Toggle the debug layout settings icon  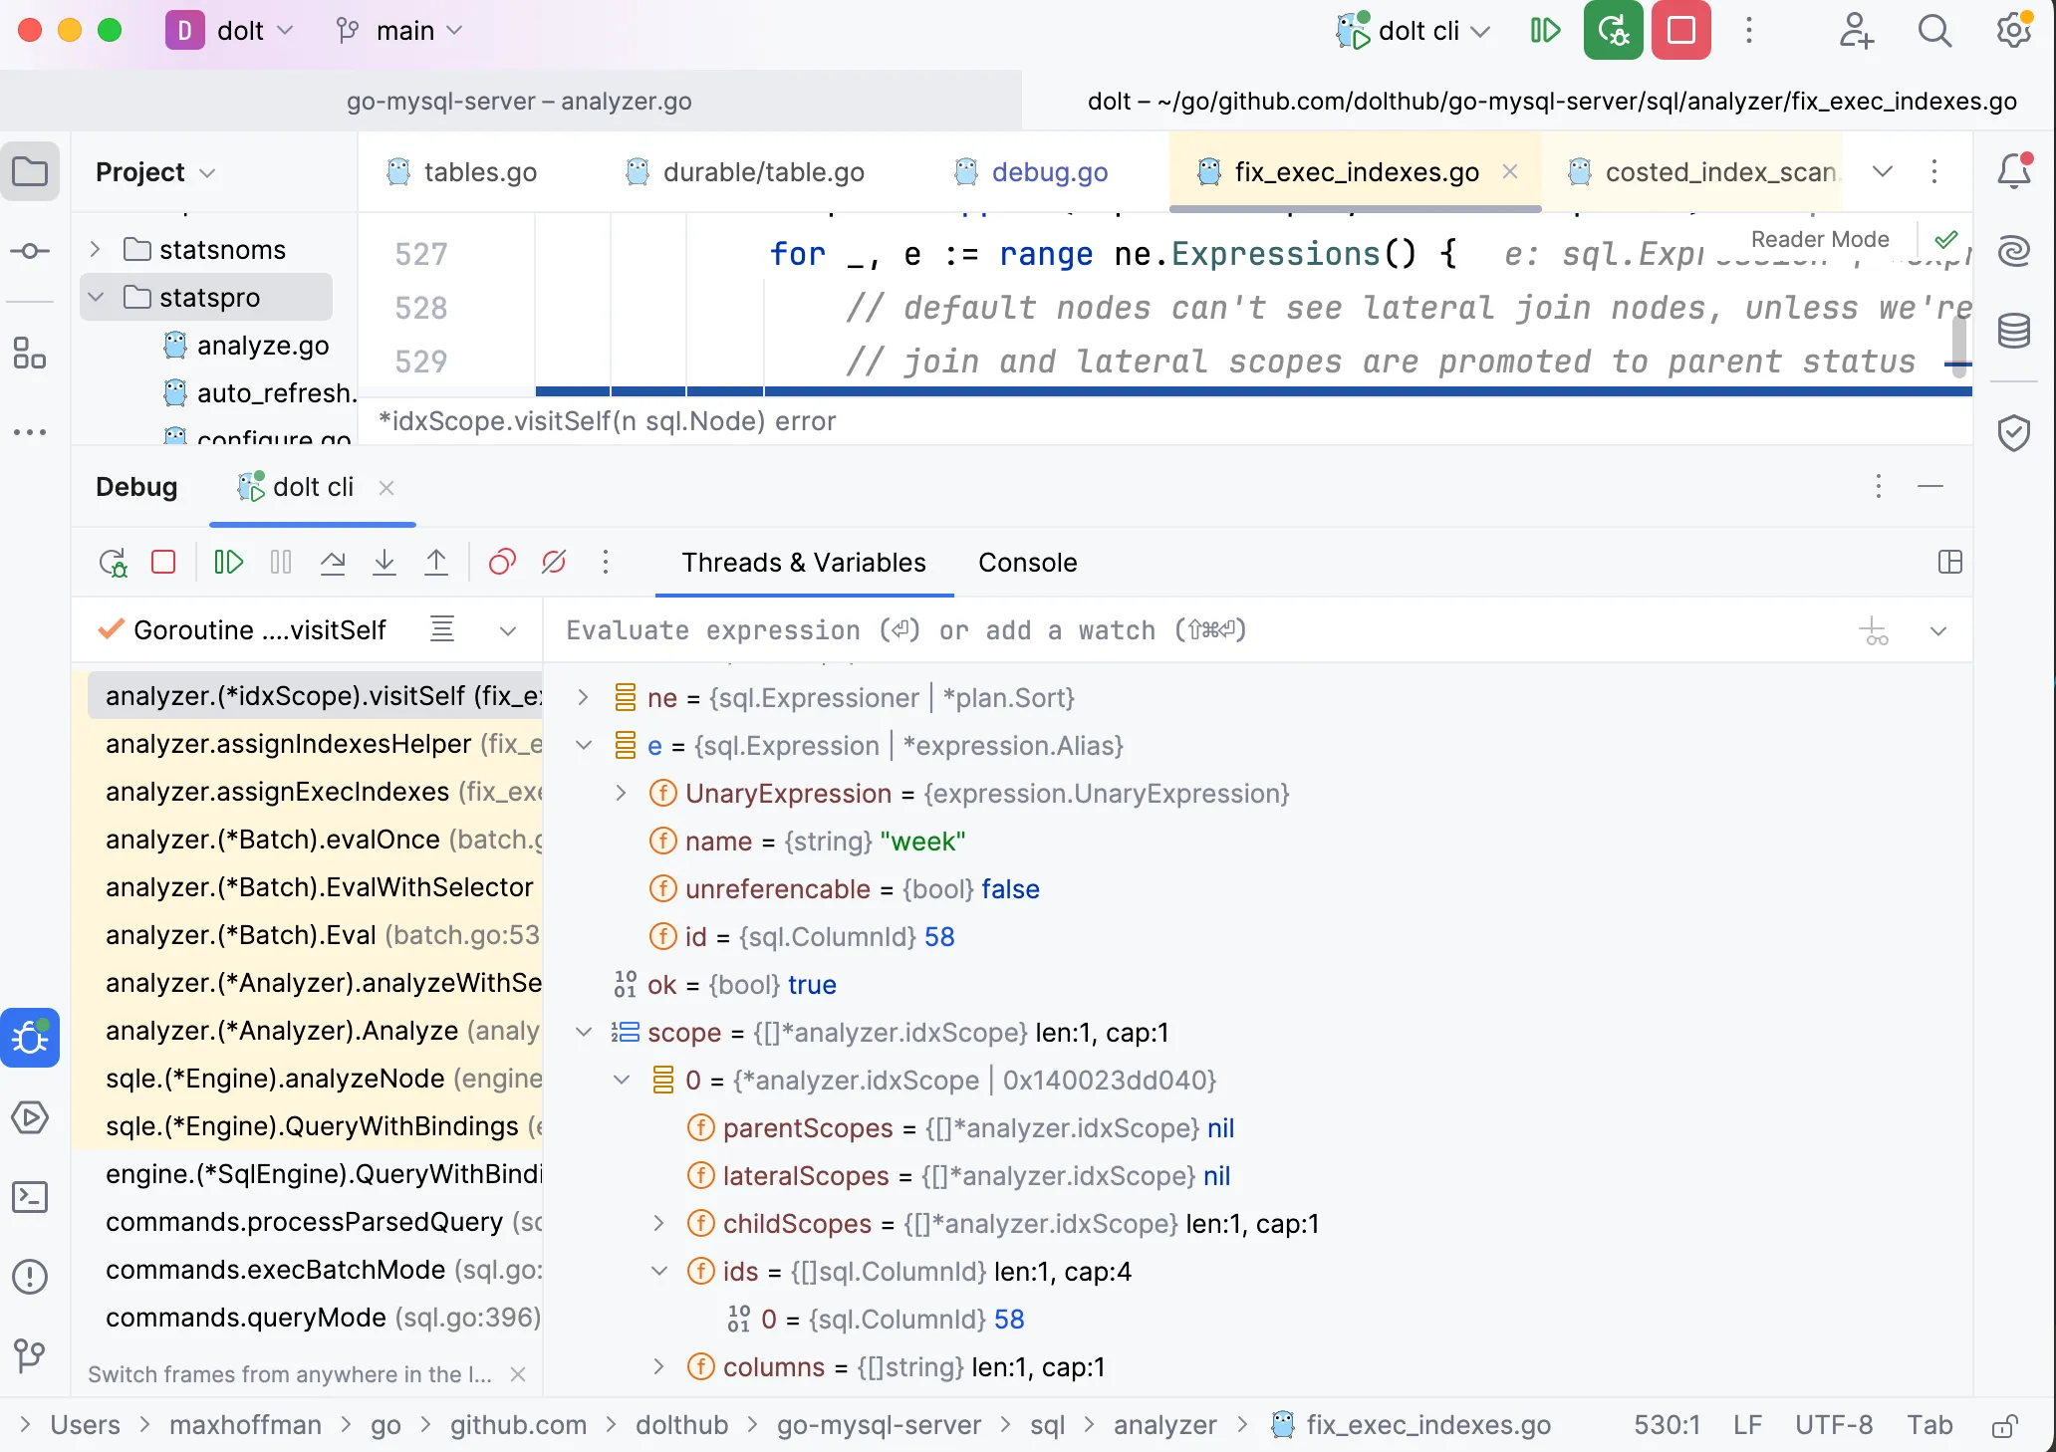click(1949, 563)
